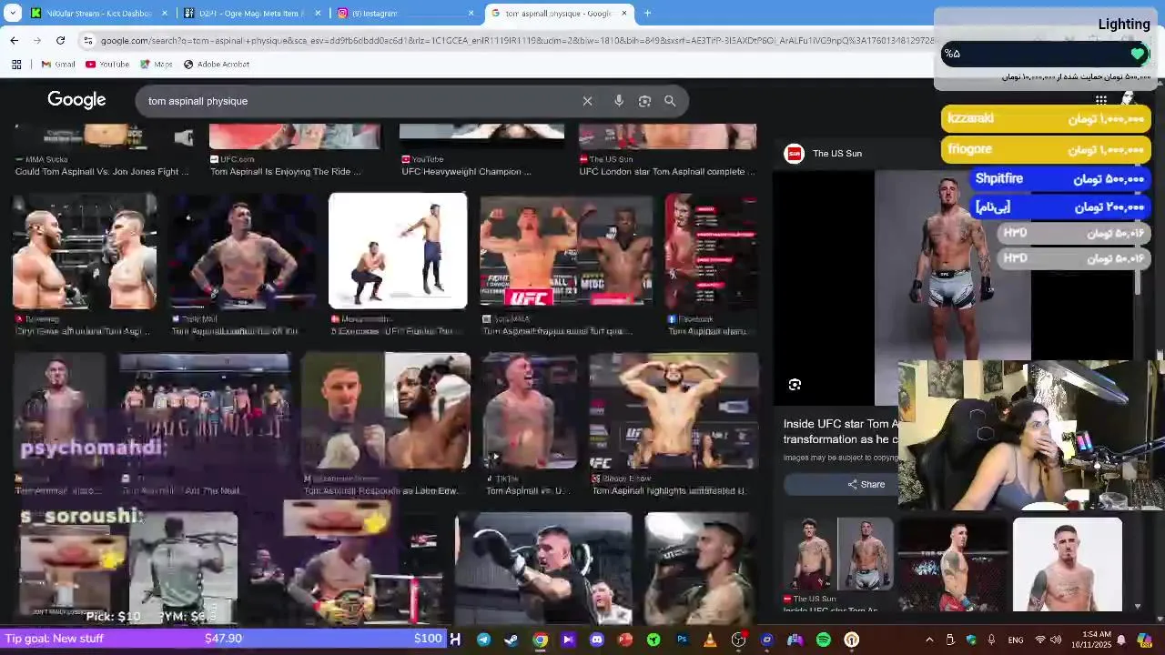This screenshot has height=655, width=1165.
Task: Open Steam from the taskbar
Action: 512,640
